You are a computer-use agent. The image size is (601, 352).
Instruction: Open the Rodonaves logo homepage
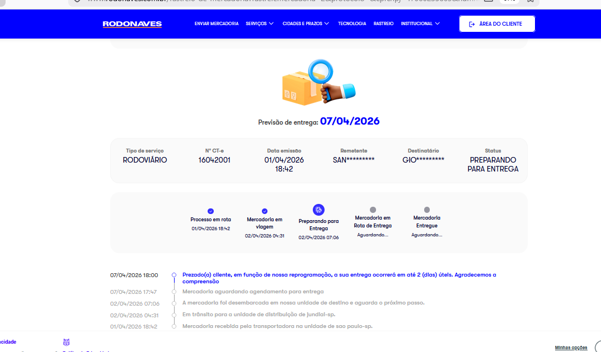132,23
